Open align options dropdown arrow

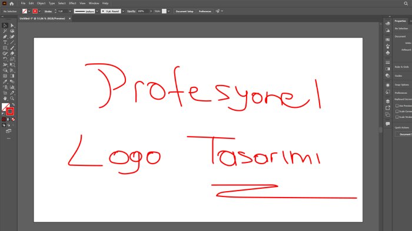[x=222, y=11]
